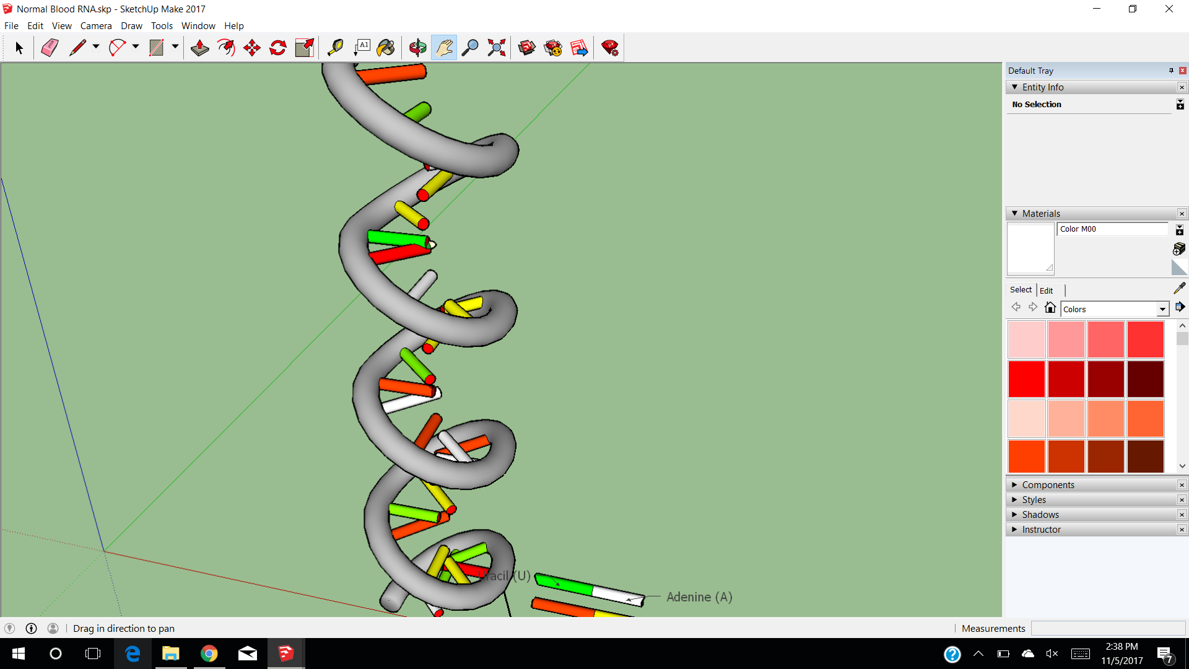Select the Eraser tool
1189x669 pixels.
(x=50, y=48)
